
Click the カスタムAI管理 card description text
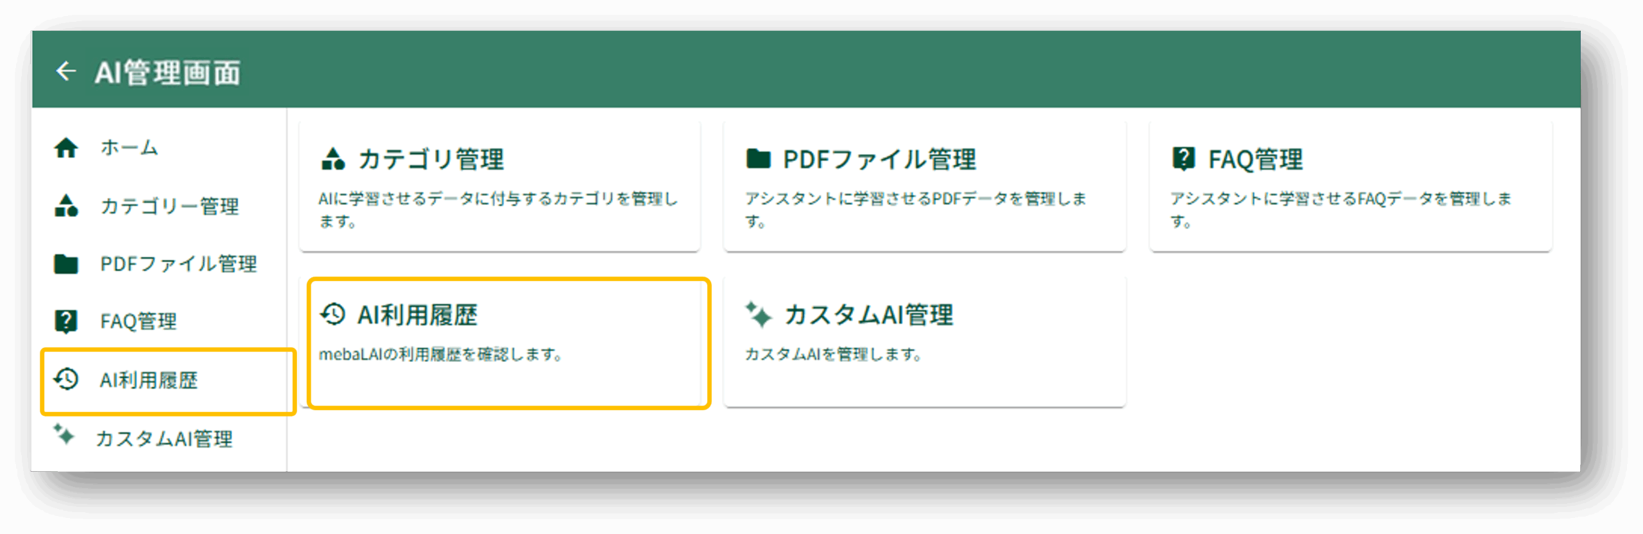833,354
